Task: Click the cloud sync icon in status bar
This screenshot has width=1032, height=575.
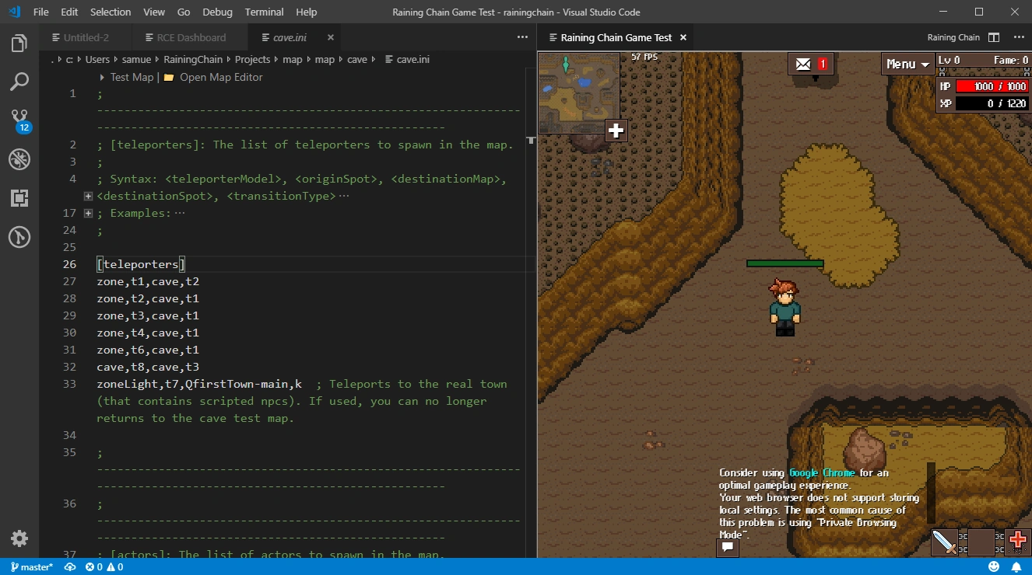Action: 70,567
